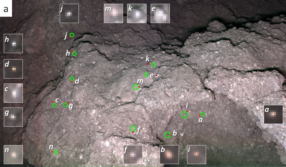Open inset thumbnail labeled n

point(13,154)
